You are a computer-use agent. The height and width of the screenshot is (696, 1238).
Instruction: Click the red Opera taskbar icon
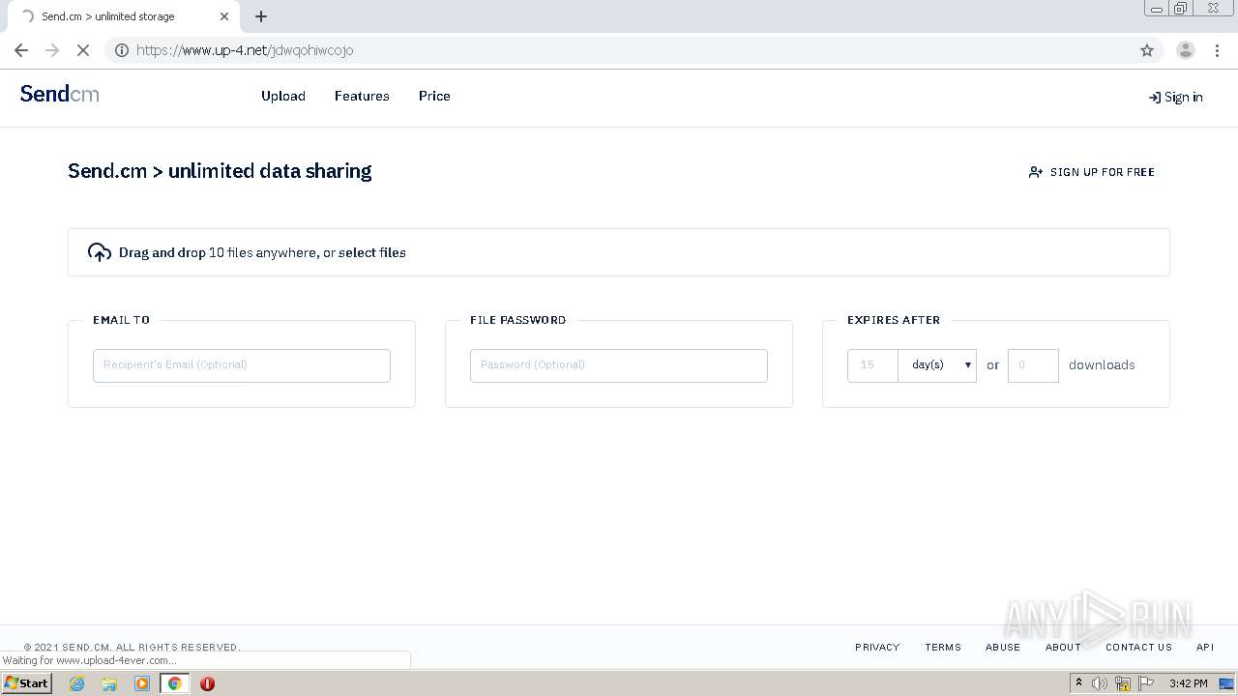207,683
